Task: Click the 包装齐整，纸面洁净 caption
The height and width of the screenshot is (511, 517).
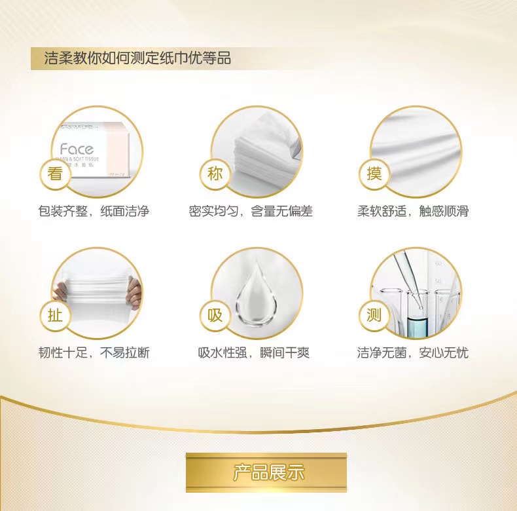Action: 94,211
